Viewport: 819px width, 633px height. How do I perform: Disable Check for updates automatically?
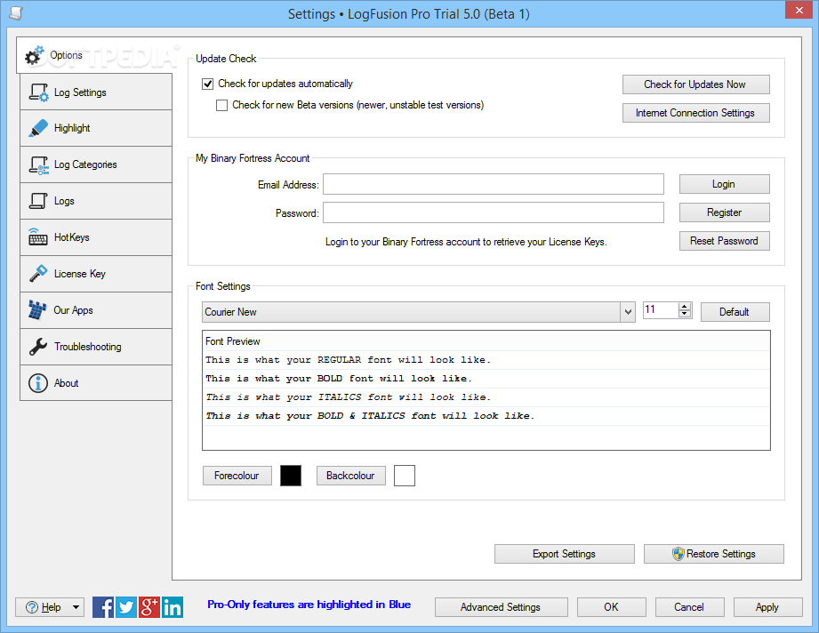[208, 84]
